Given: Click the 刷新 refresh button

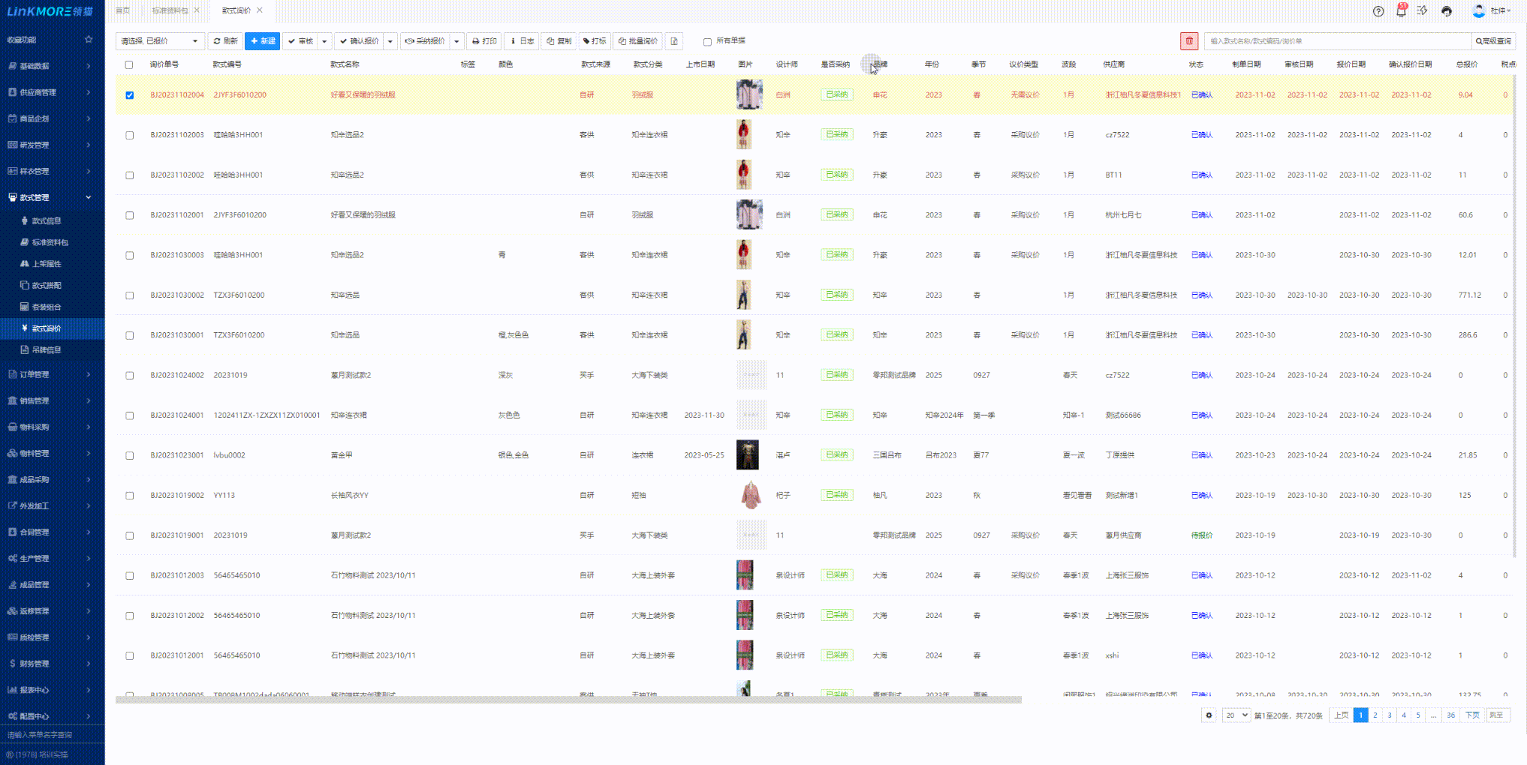Looking at the screenshot, I should (x=224, y=41).
